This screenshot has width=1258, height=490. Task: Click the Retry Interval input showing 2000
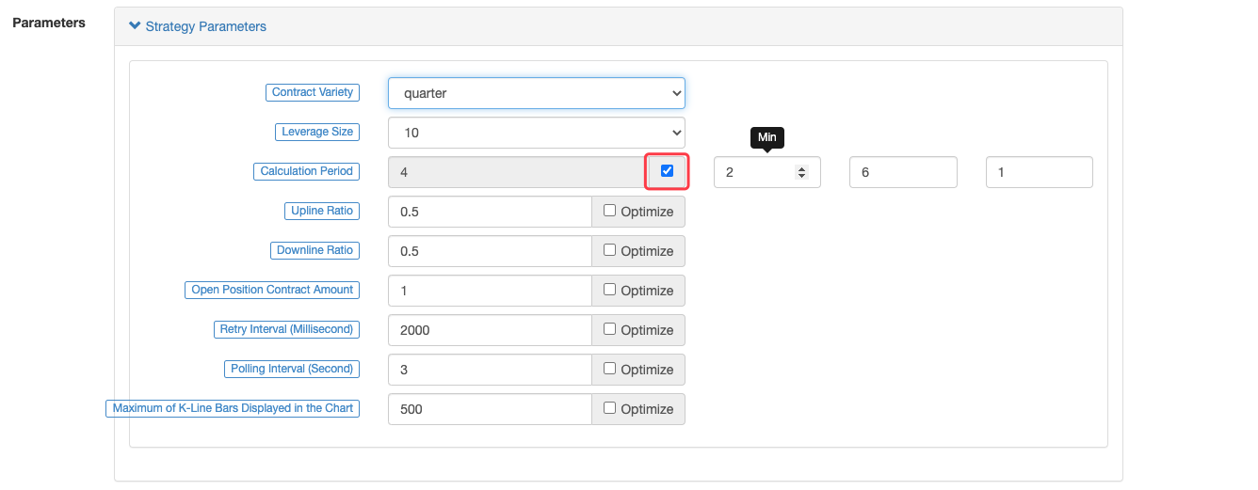(489, 330)
